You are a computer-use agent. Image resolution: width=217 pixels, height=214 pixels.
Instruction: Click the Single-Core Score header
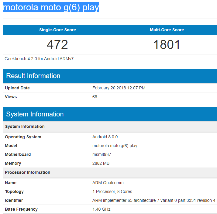(x=57, y=30)
